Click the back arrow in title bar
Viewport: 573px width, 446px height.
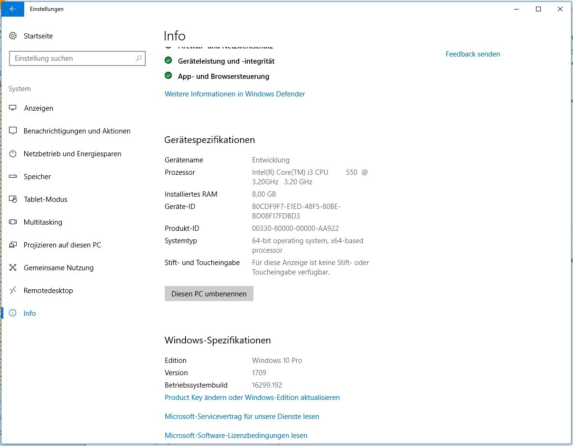[x=13, y=9]
